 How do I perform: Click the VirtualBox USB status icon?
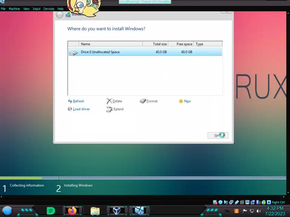tap(236, 202)
